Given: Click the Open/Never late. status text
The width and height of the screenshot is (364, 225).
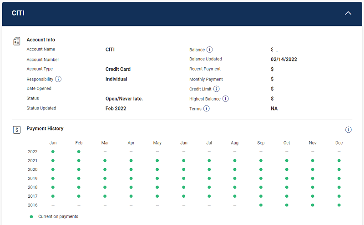Looking at the screenshot, I should tap(124, 99).
